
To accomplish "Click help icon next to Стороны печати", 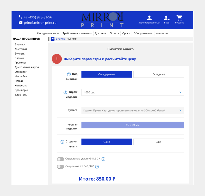I will tap(62, 142).
